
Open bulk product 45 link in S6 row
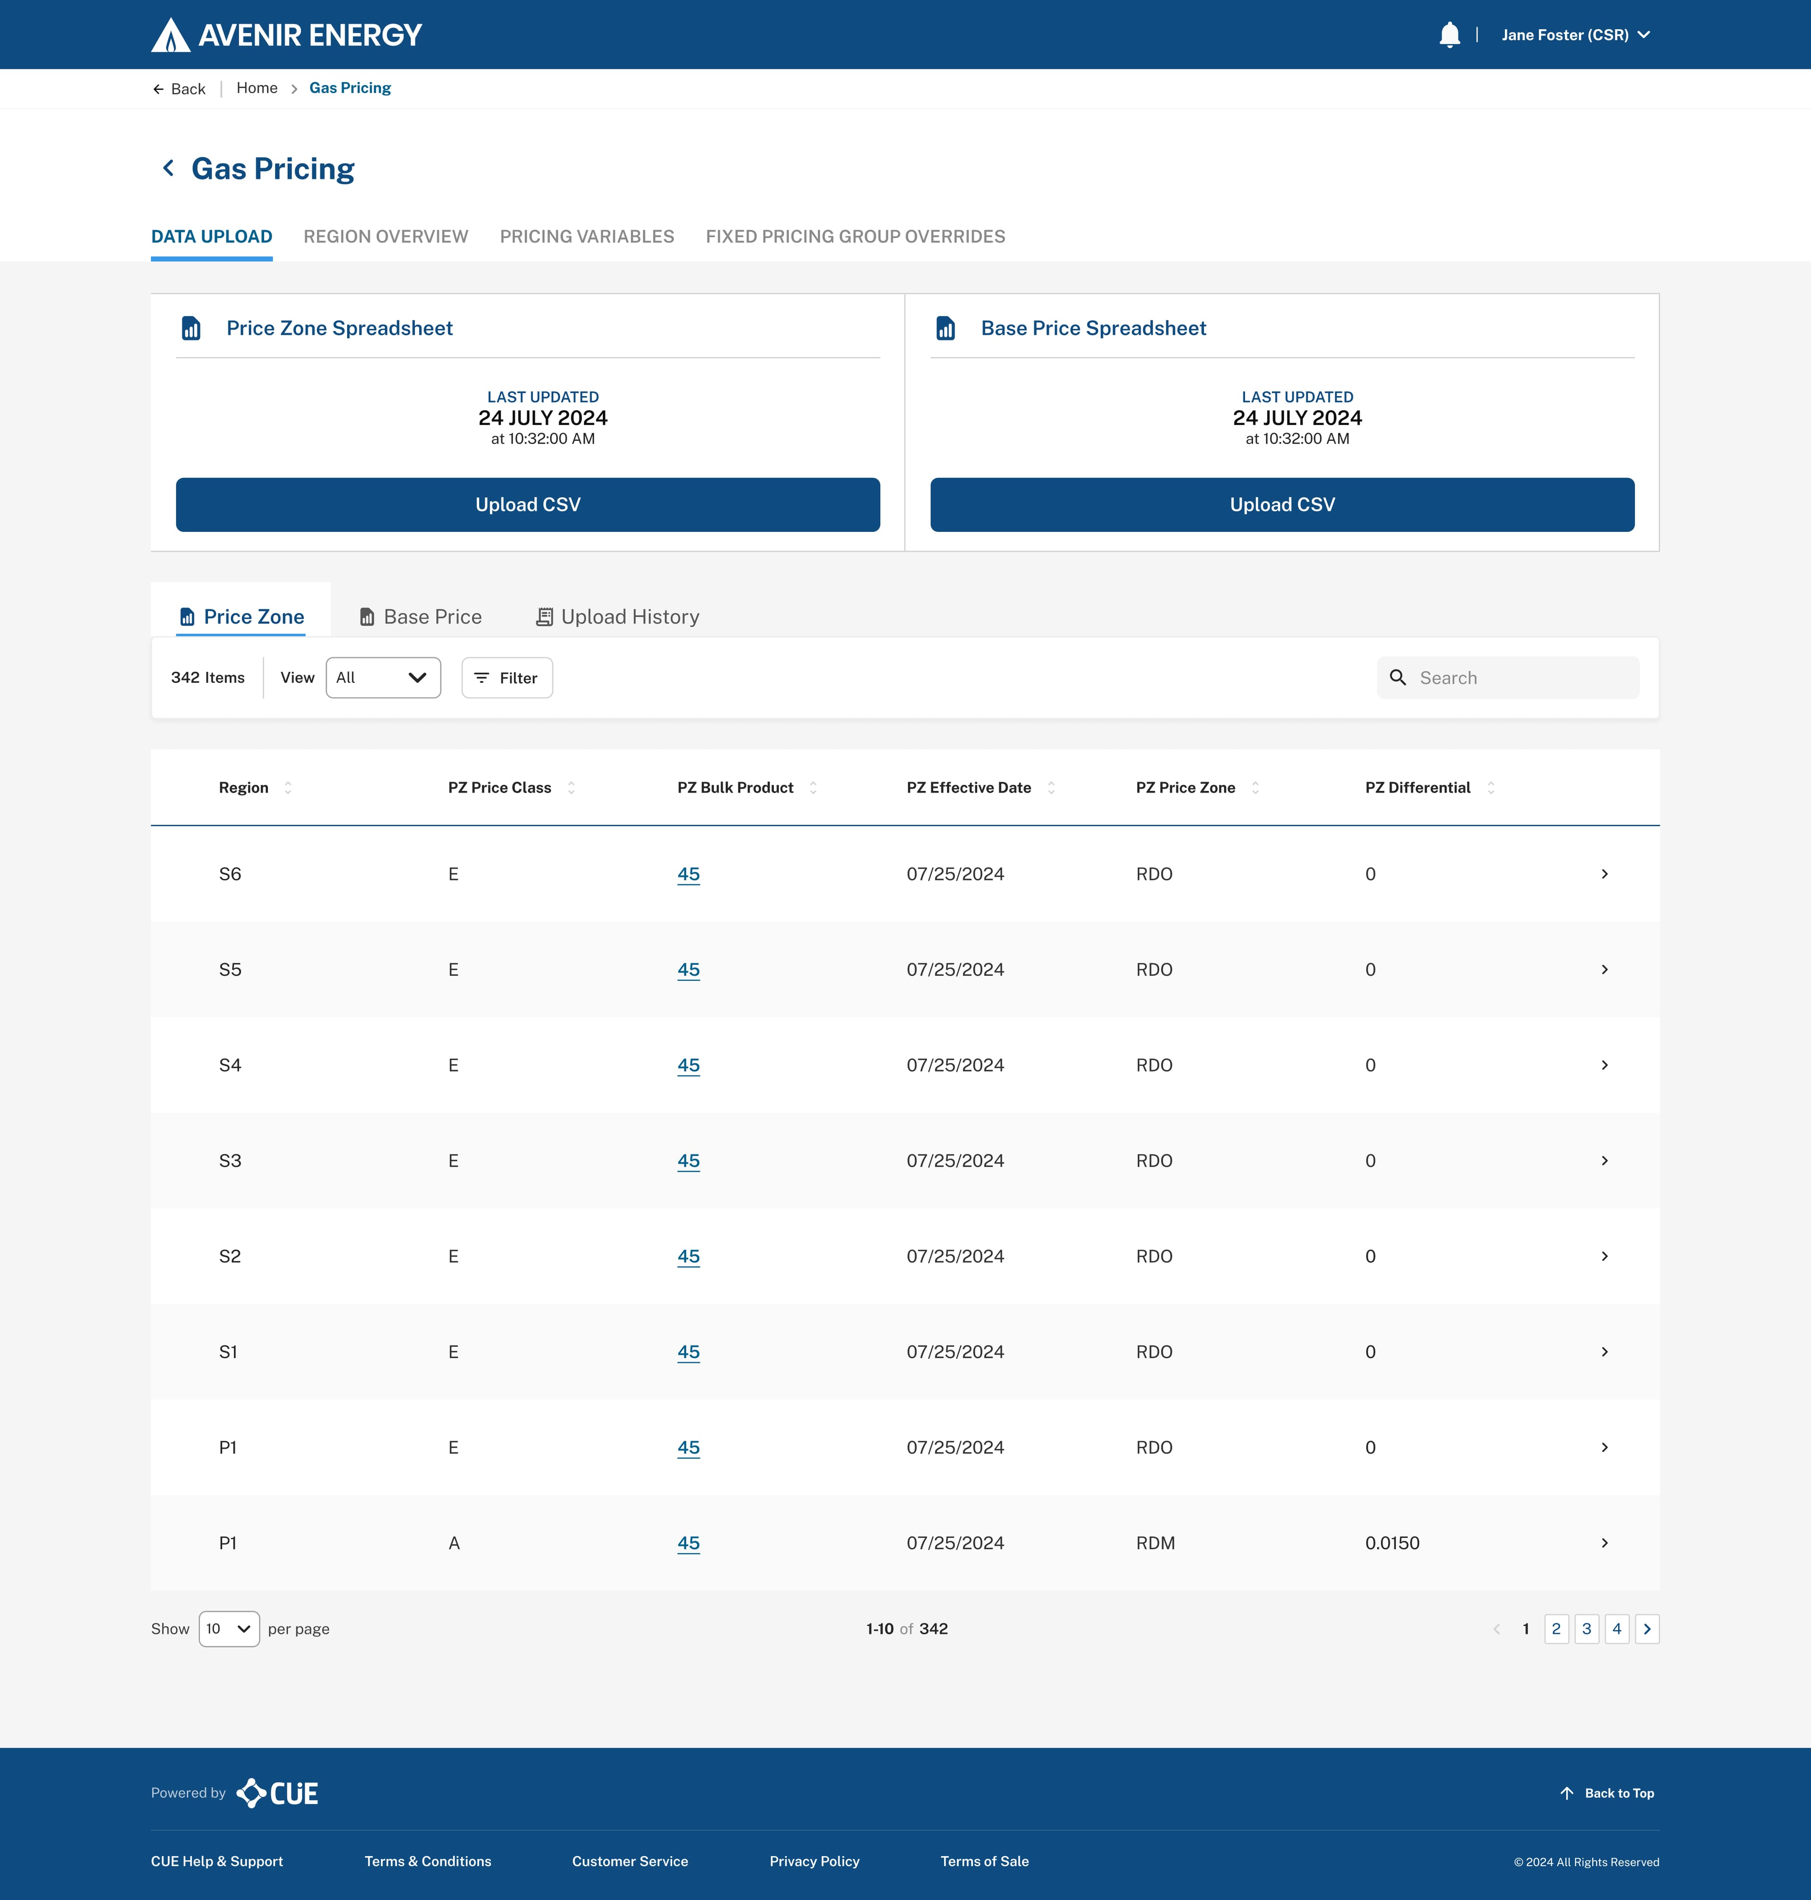coord(688,874)
